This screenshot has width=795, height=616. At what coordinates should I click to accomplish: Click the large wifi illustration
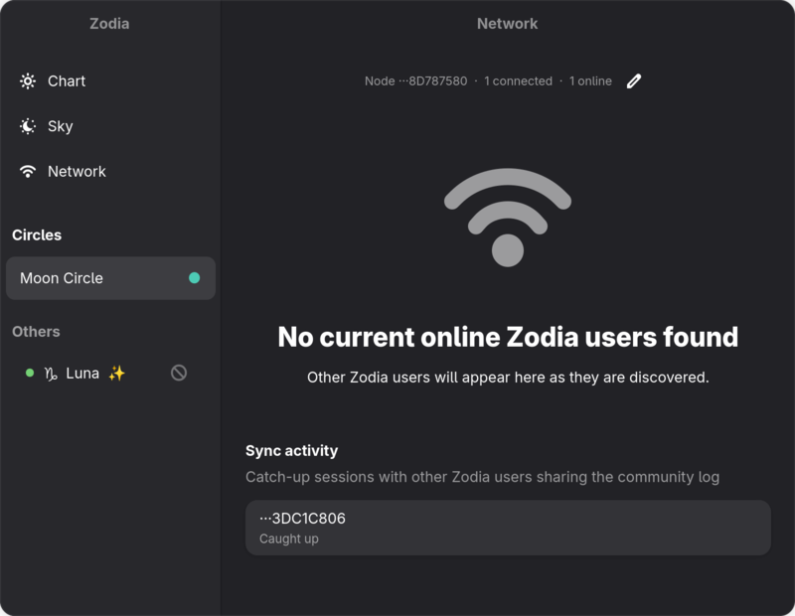[508, 218]
